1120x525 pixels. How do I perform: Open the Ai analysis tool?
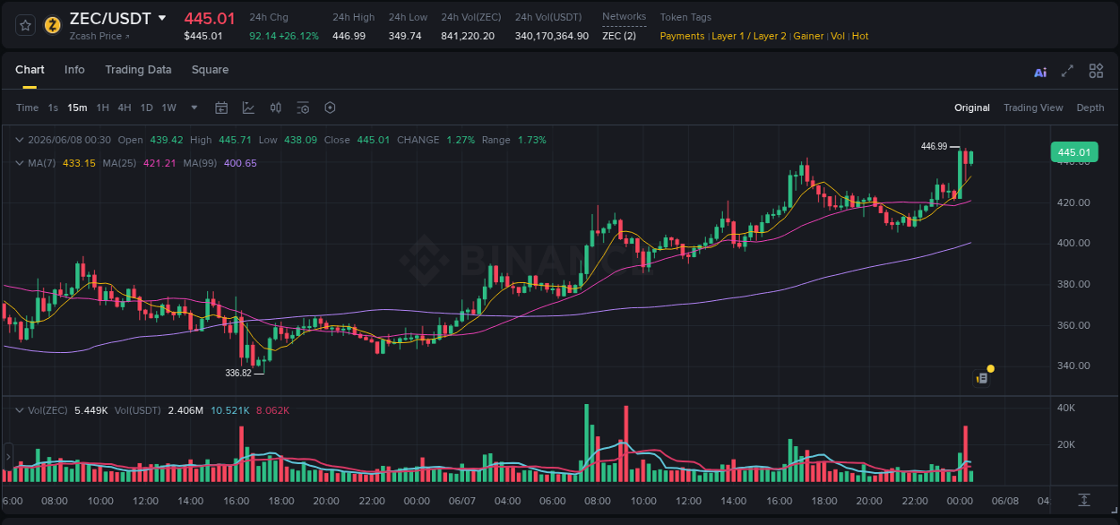pyautogui.click(x=1040, y=72)
